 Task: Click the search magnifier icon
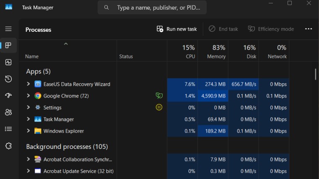106,8
